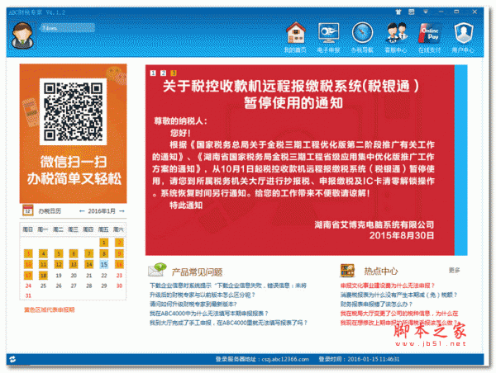Image resolution: width=496 pixels, height=373 pixels.
Task: Click the skin (shirt) icon in title bar
Action: tap(398, 12)
